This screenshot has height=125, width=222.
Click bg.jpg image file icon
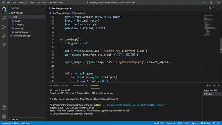point(13,21)
